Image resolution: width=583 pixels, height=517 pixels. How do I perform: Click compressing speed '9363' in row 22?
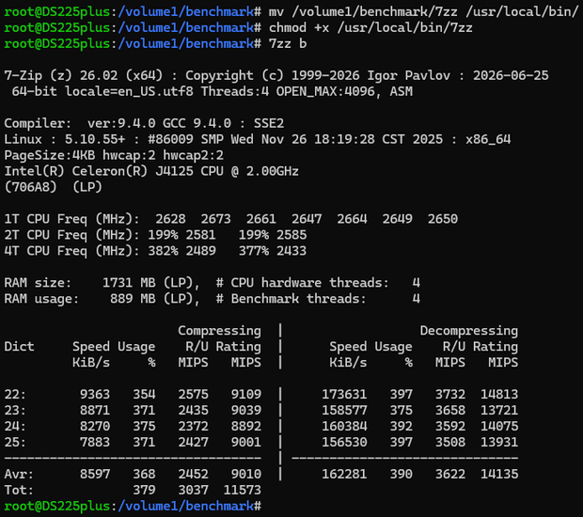coord(95,395)
